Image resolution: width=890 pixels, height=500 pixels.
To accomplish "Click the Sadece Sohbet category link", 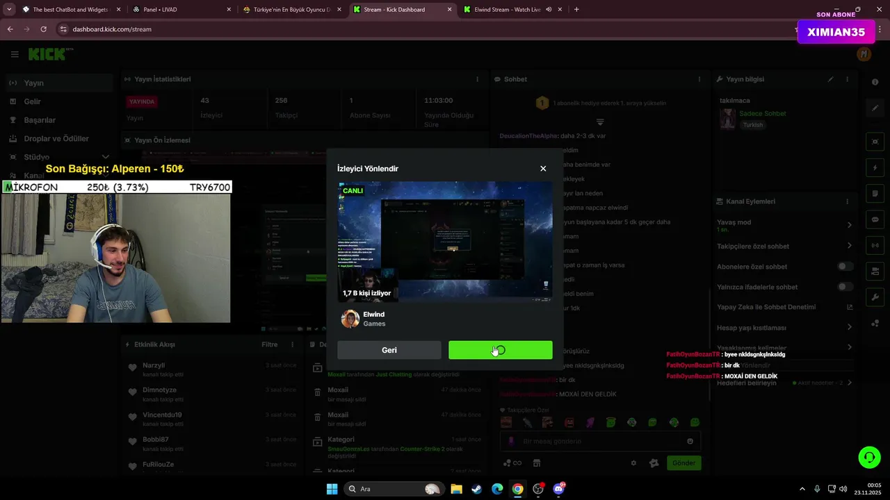I will (x=762, y=113).
